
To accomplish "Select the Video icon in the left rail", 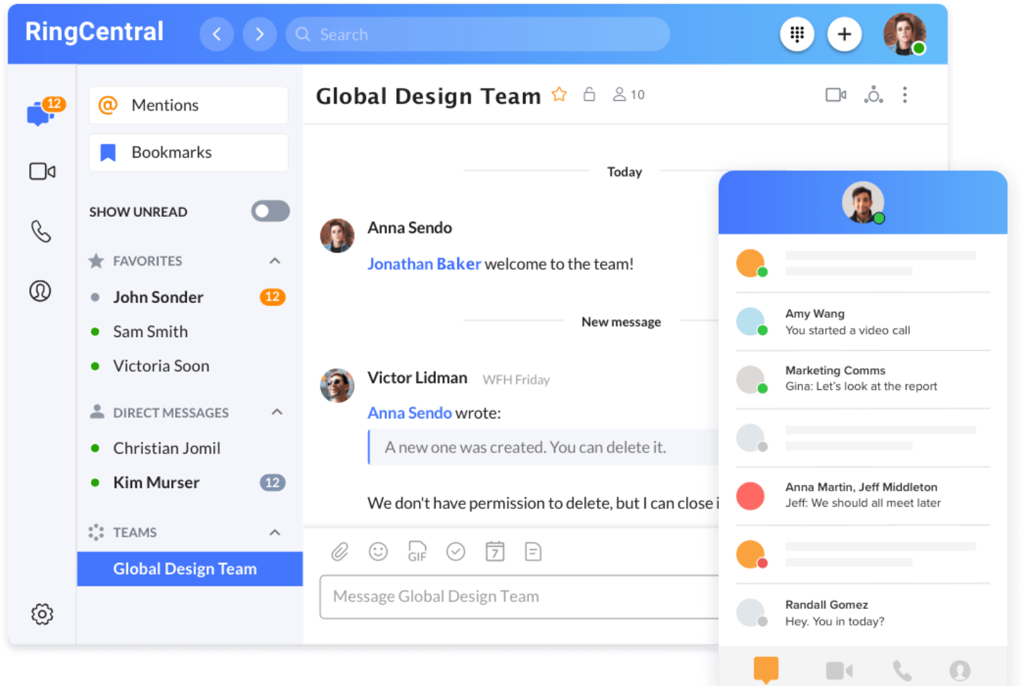I will [x=42, y=171].
